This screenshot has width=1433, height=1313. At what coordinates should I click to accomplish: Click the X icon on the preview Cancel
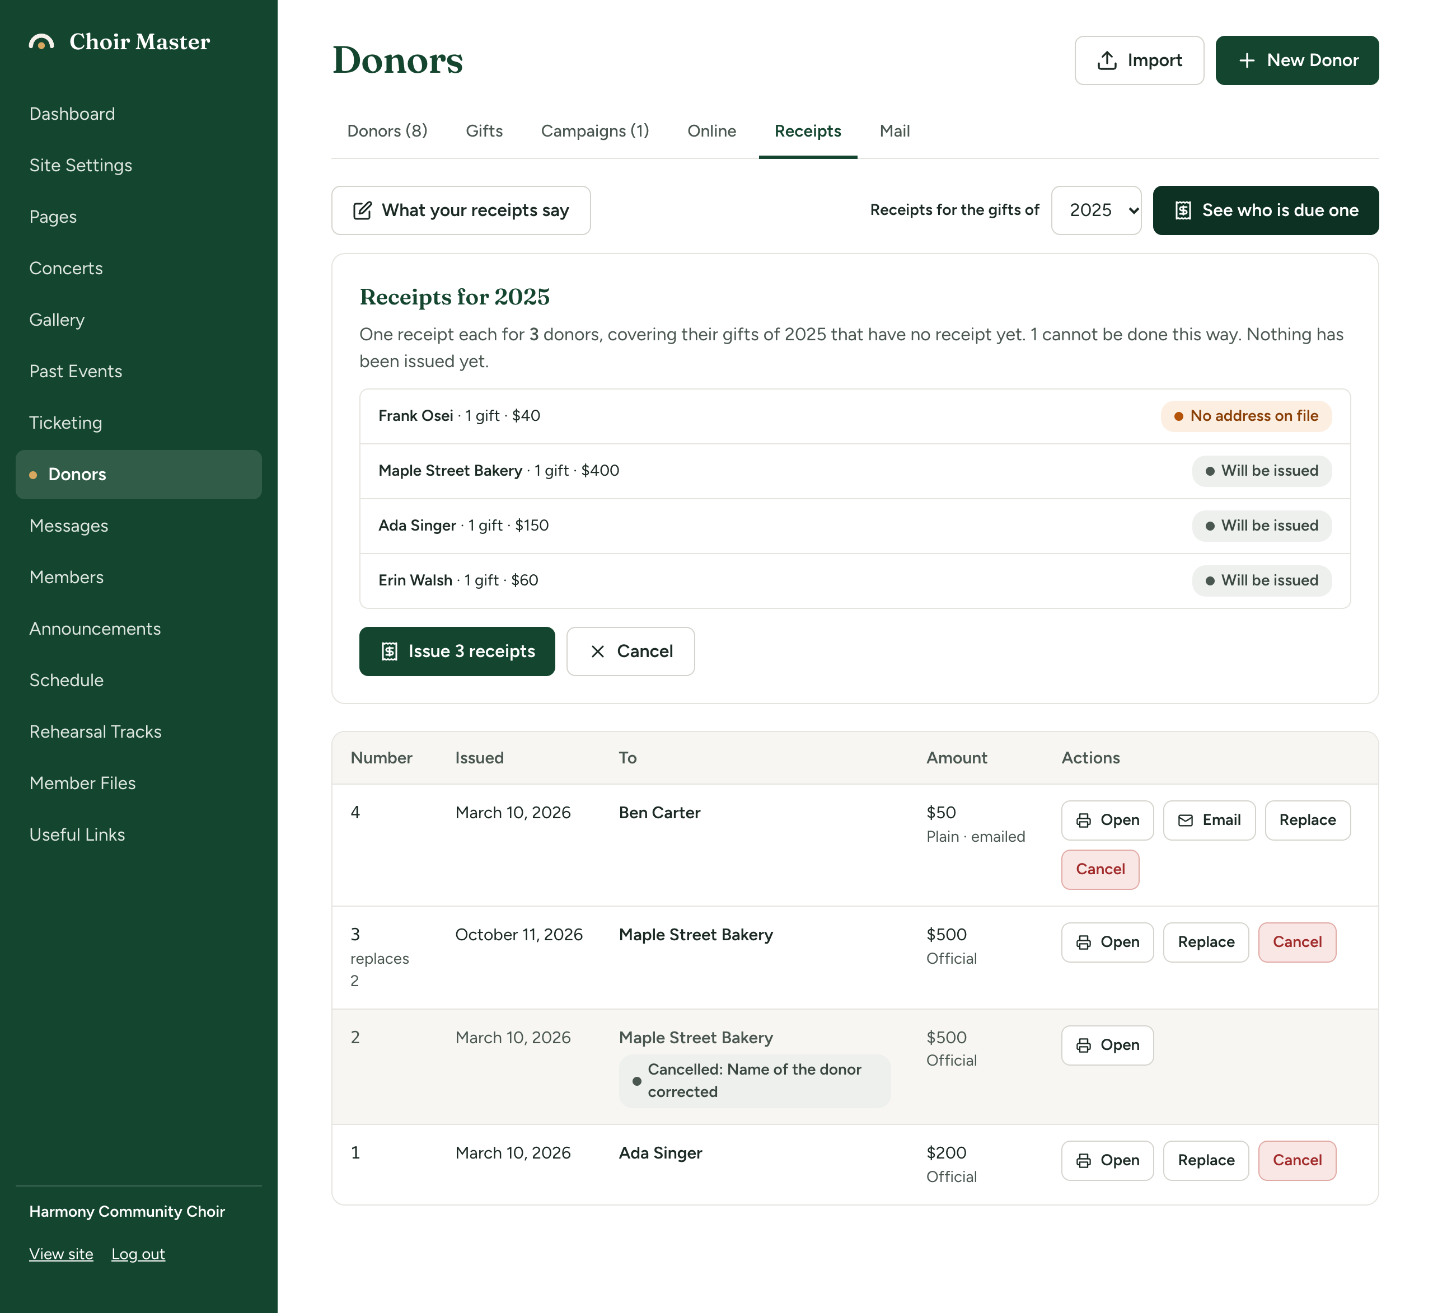(598, 651)
